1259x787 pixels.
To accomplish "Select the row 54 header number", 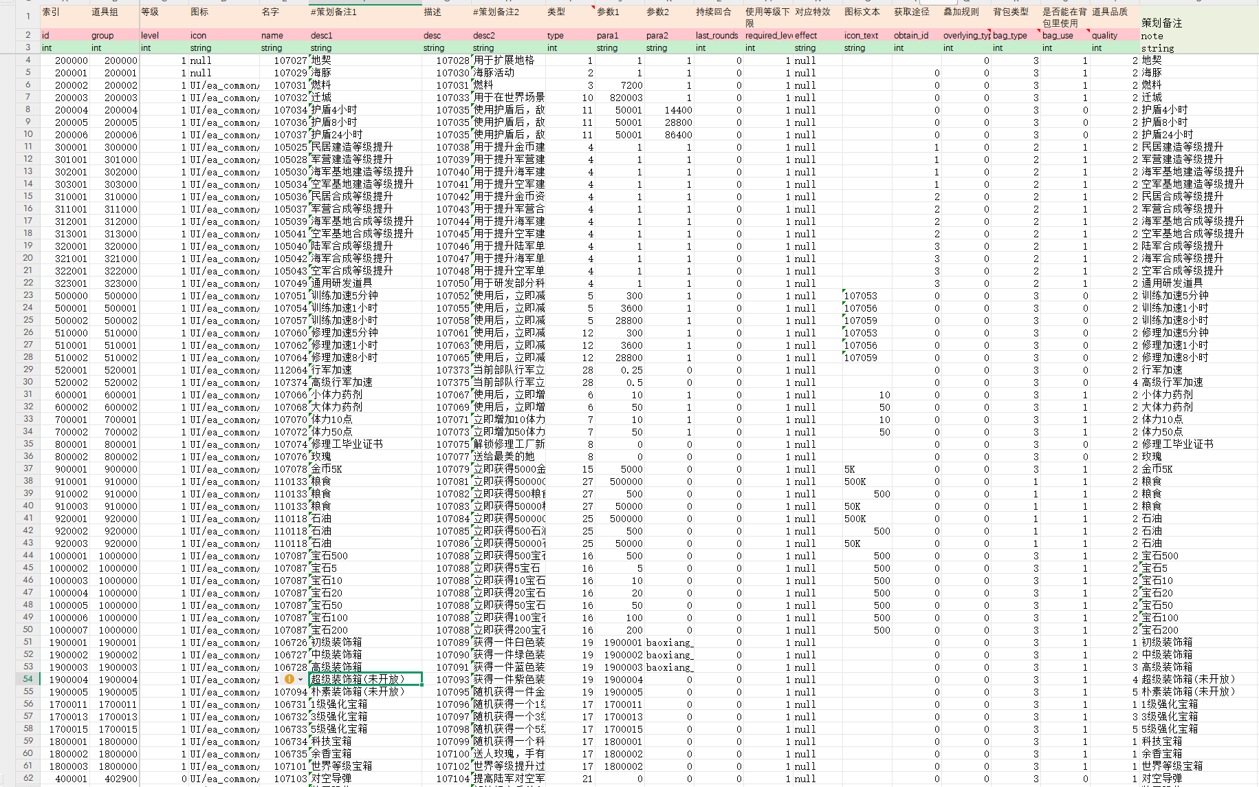I will coord(28,679).
